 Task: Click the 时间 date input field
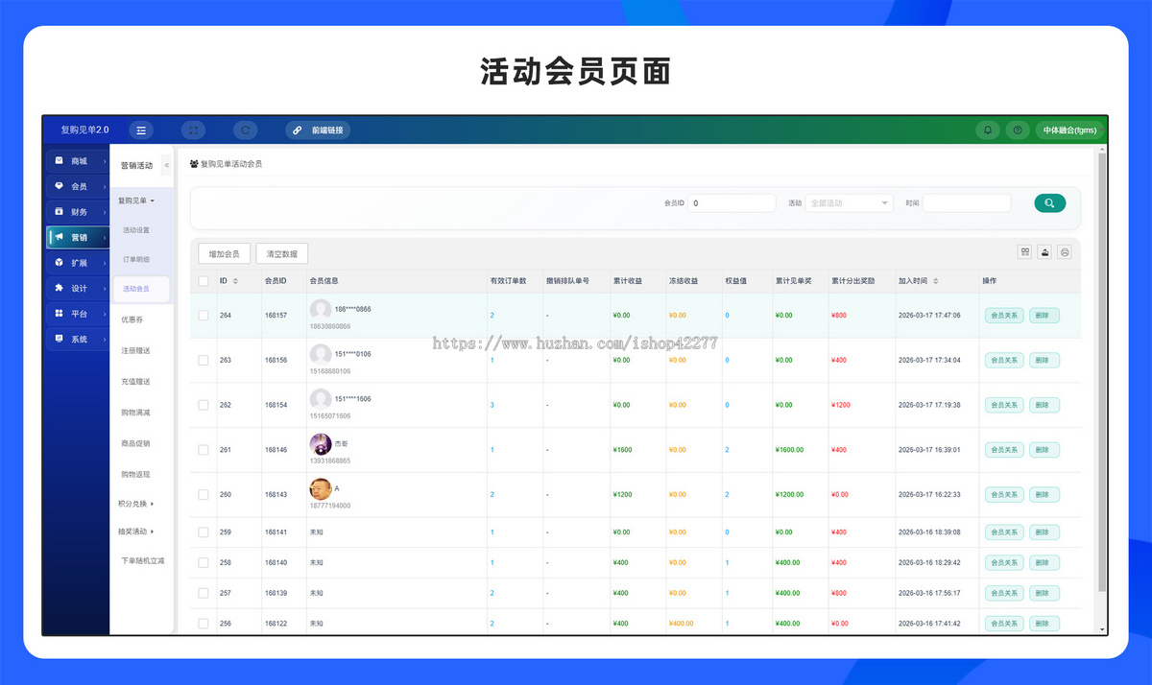(x=966, y=203)
